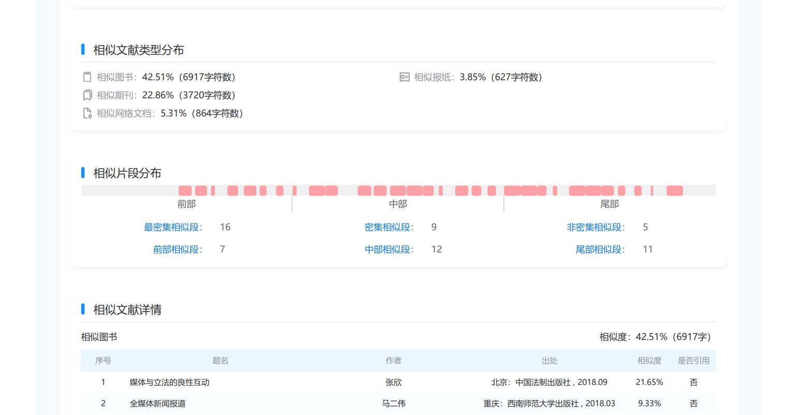Click the 相似度 column header in the table
Viewport: 798px width, 415px height.
click(x=649, y=361)
